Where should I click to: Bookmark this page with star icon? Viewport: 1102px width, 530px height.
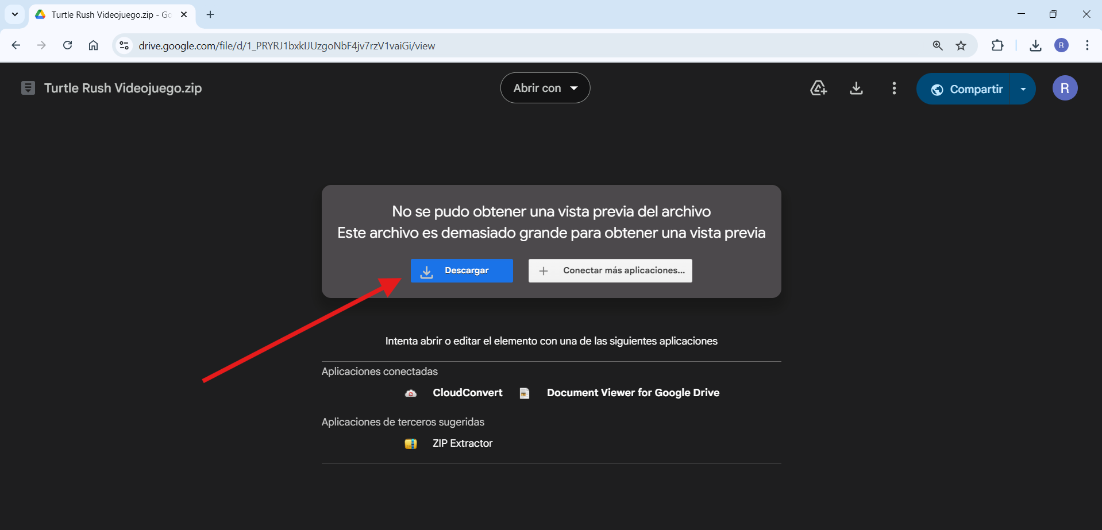[x=961, y=45]
